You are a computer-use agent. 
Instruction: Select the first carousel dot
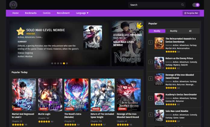click(x=52, y=63)
